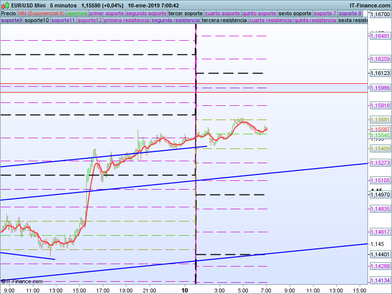The width and height of the screenshot is (392, 294).
Task: Click the tercera resistencia legend label
Action: tap(224, 21)
